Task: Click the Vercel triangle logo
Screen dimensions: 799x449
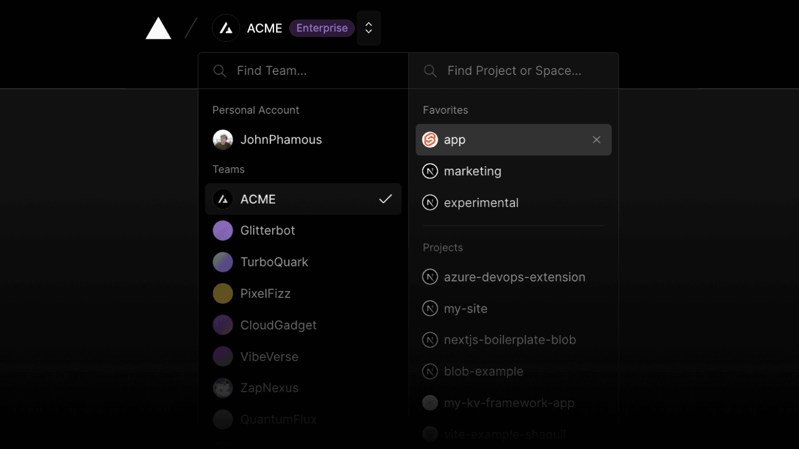Action: pyautogui.click(x=158, y=28)
